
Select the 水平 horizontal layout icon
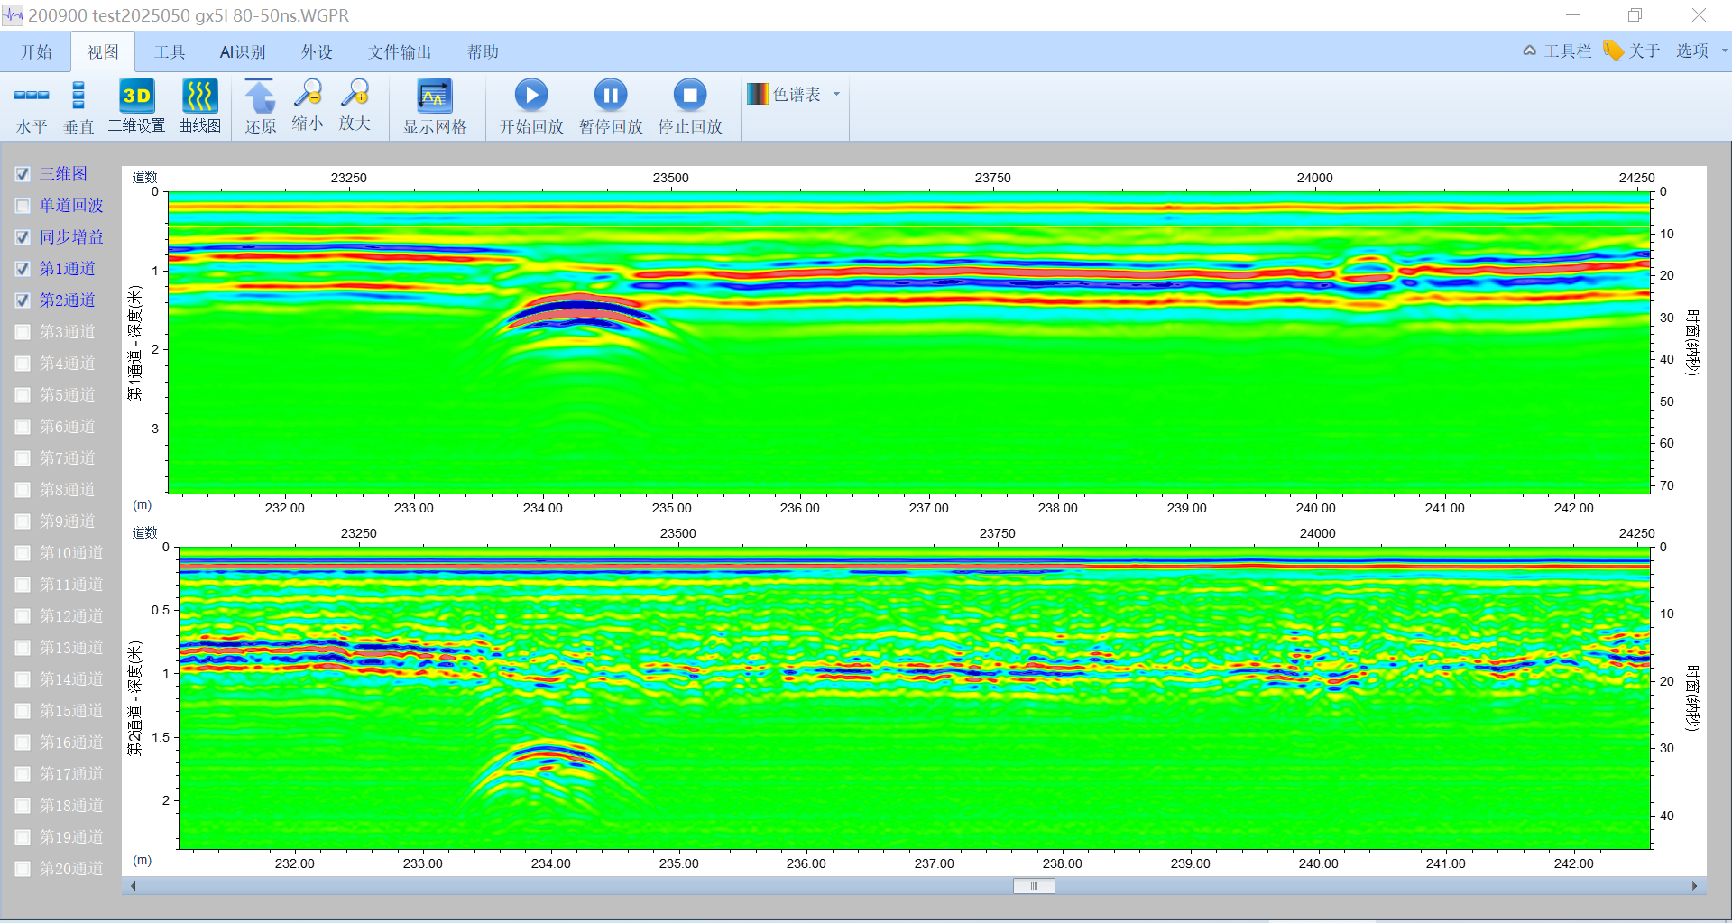32,96
